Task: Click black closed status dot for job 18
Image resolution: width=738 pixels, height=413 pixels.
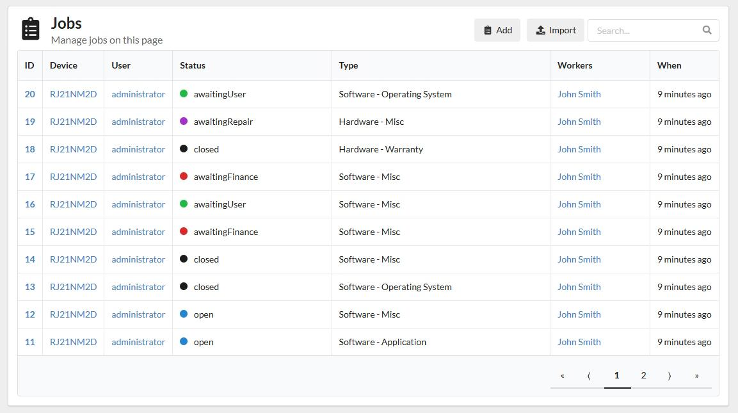Action: (184, 149)
